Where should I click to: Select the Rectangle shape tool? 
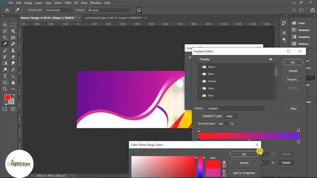point(5,83)
